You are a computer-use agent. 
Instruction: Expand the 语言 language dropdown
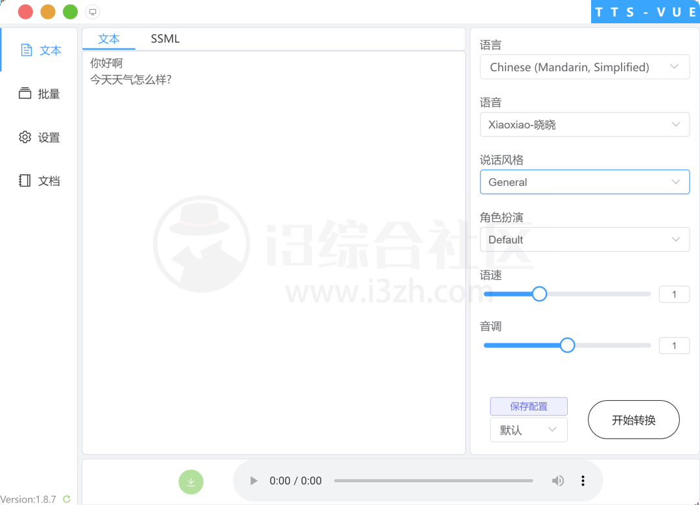click(585, 67)
